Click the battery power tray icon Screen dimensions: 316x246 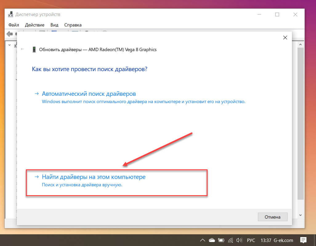point(221,240)
